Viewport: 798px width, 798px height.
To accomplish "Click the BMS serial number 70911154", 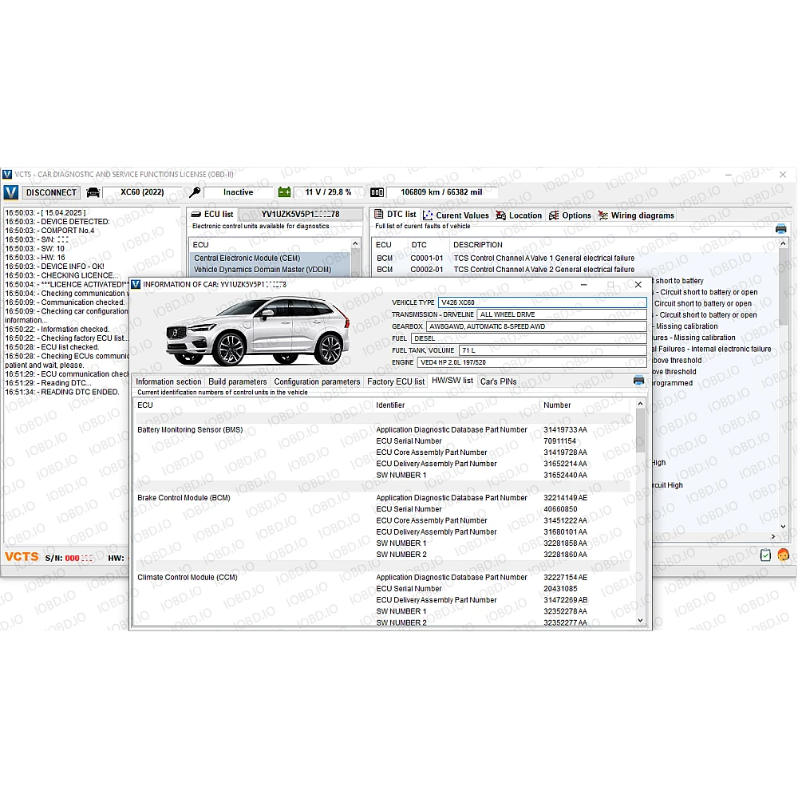I will click(560, 440).
